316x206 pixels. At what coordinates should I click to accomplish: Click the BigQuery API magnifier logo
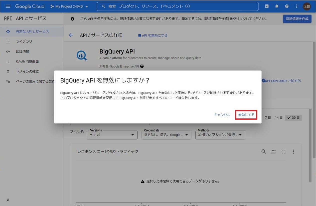pyautogui.click(x=82, y=55)
